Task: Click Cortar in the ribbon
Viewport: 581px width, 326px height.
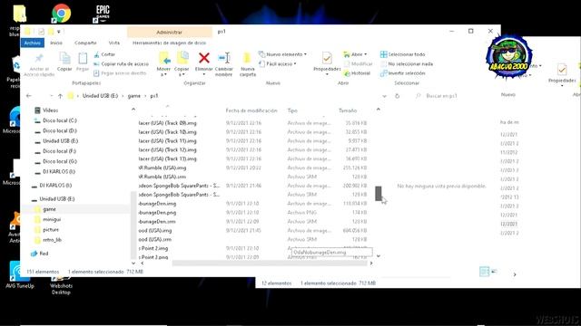Action: tap(104, 54)
